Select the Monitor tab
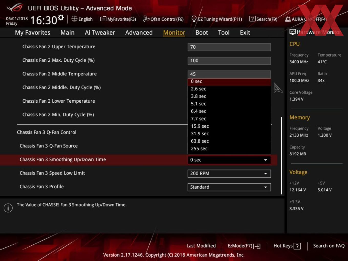 click(x=174, y=32)
